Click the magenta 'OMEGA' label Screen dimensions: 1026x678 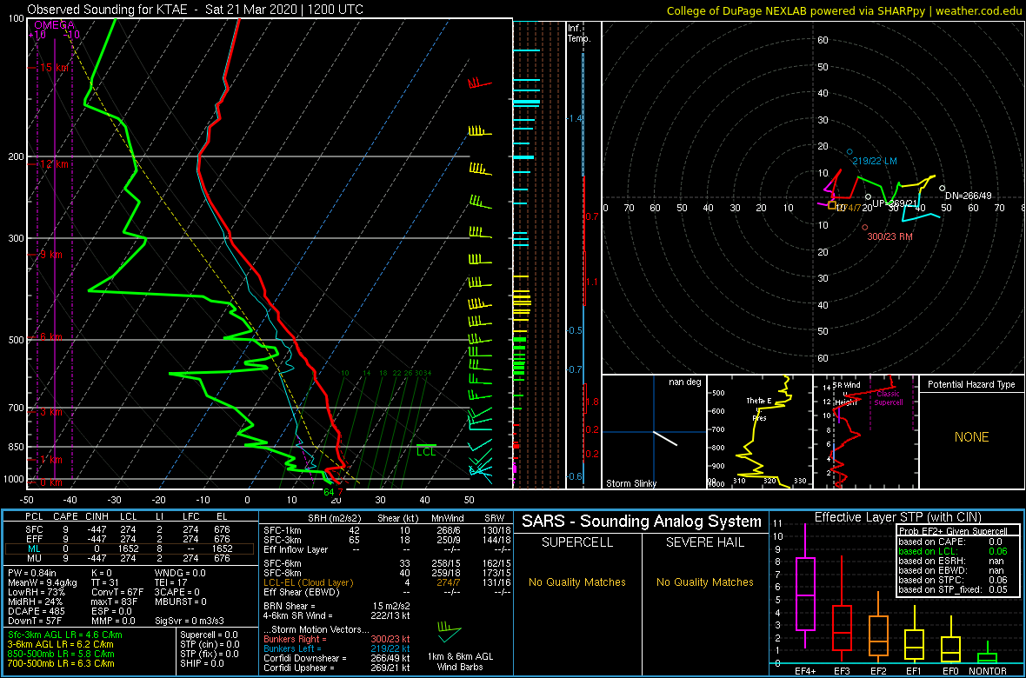pos(54,24)
